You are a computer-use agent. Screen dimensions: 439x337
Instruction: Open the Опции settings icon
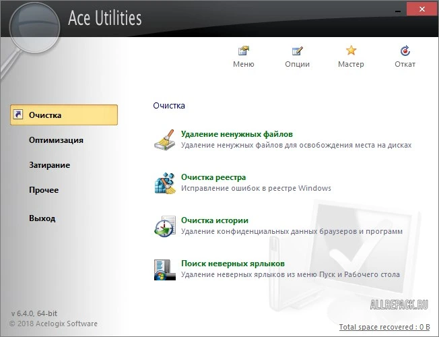pos(297,51)
